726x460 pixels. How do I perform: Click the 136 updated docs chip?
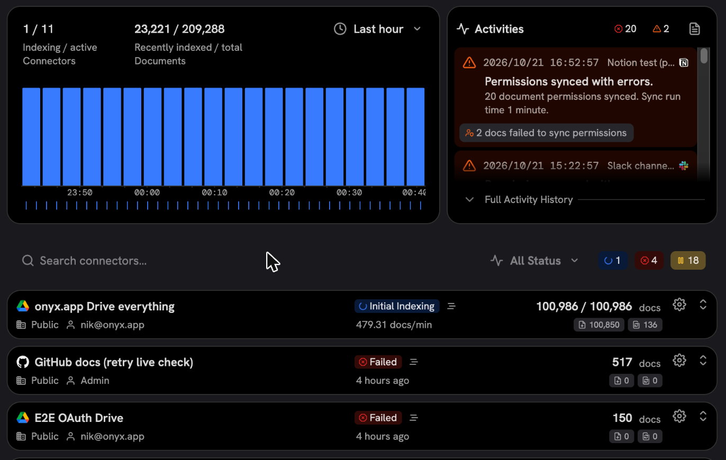(645, 325)
